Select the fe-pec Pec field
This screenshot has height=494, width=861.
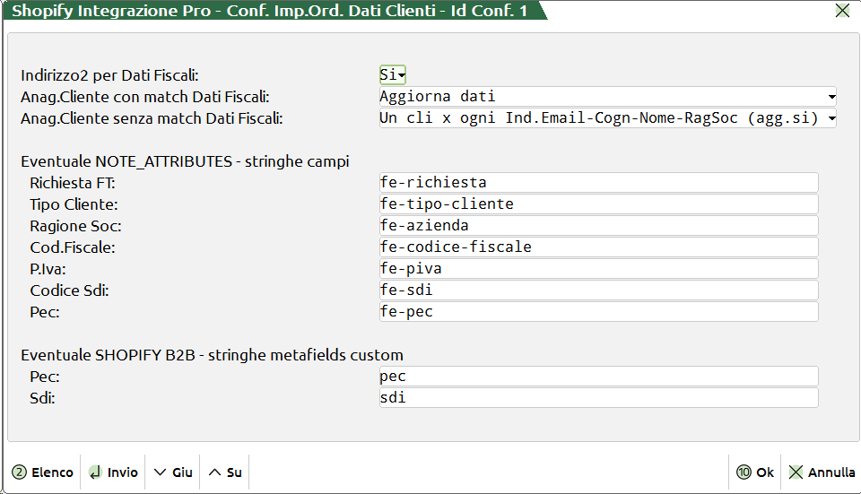[x=598, y=312]
